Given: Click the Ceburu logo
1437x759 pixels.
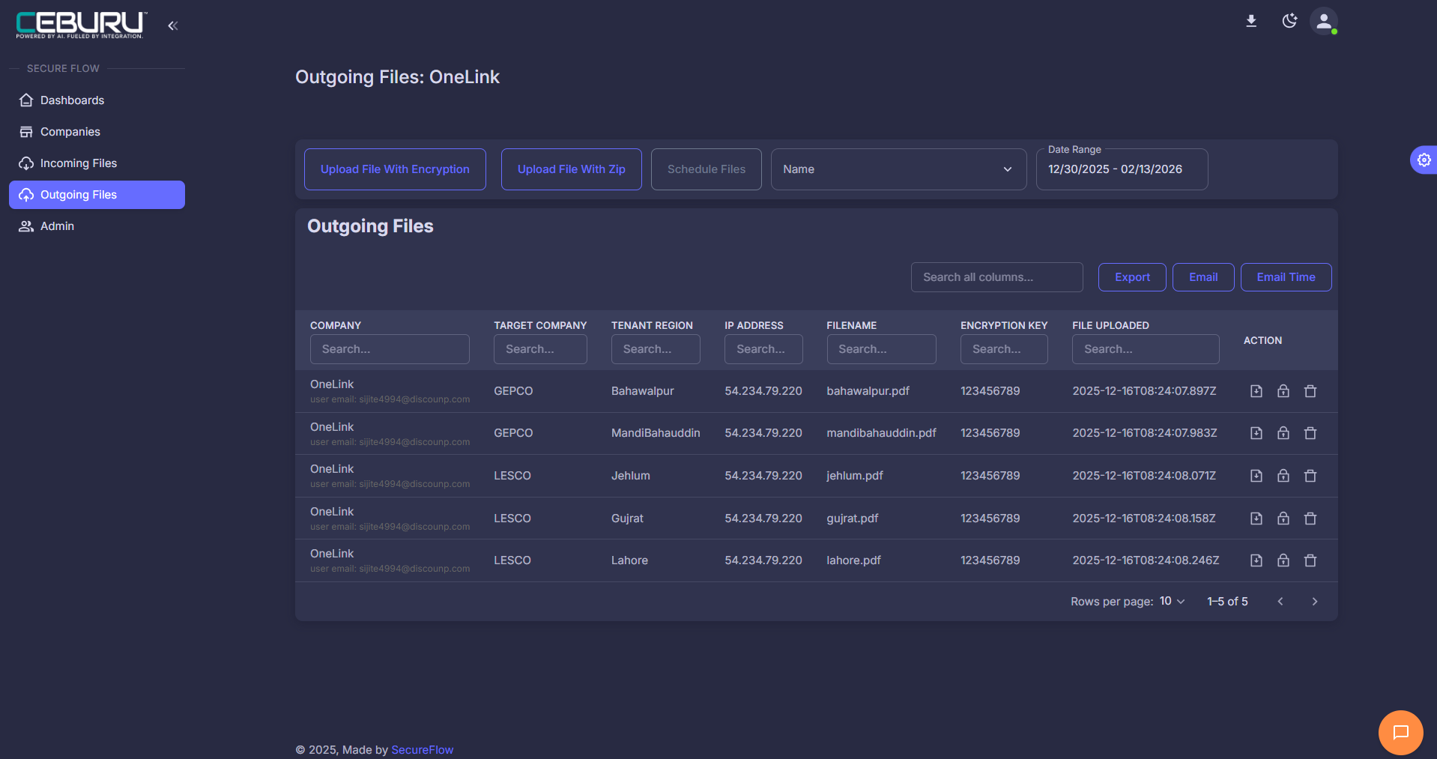Looking at the screenshot, I should pyautogui.click(x=82, y=25).
